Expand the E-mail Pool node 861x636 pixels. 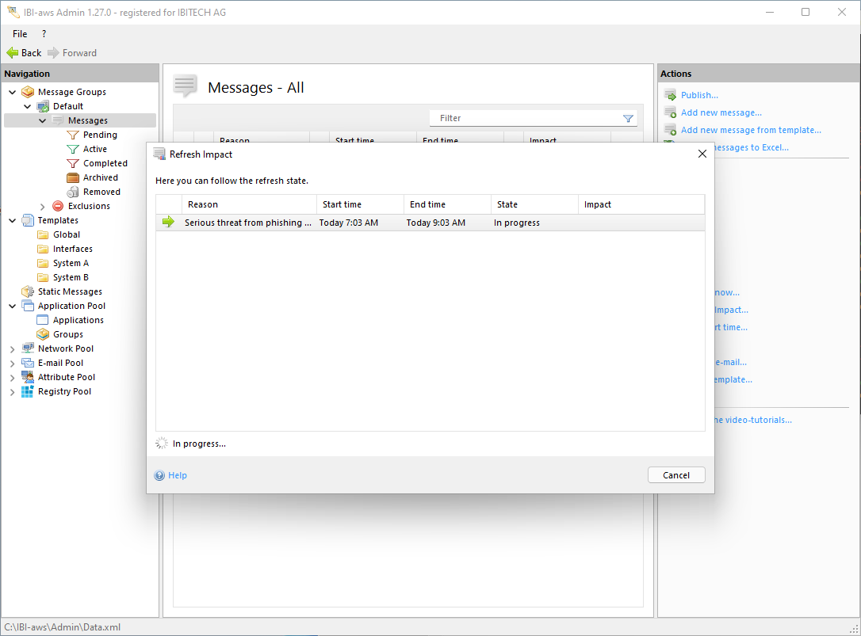click(13, 363)
